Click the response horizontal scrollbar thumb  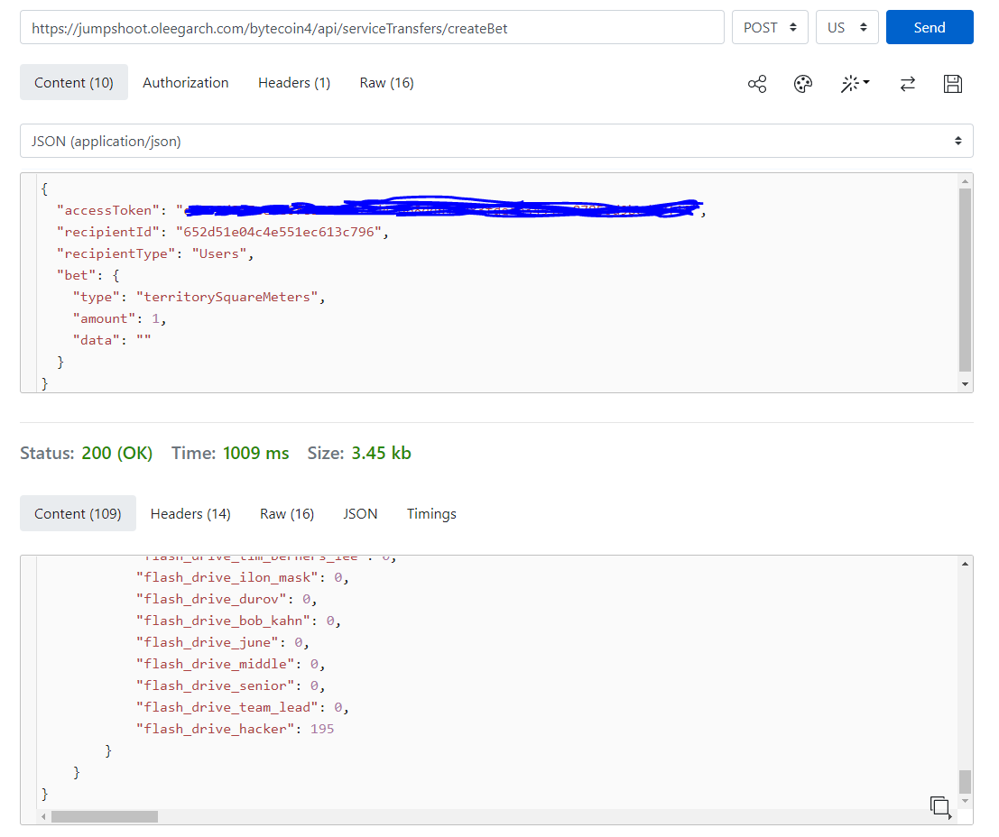point(105,816)
